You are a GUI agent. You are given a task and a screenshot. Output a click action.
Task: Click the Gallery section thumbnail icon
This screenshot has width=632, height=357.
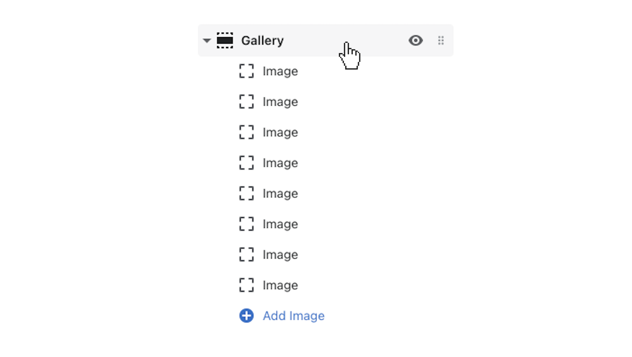(225, 40)
